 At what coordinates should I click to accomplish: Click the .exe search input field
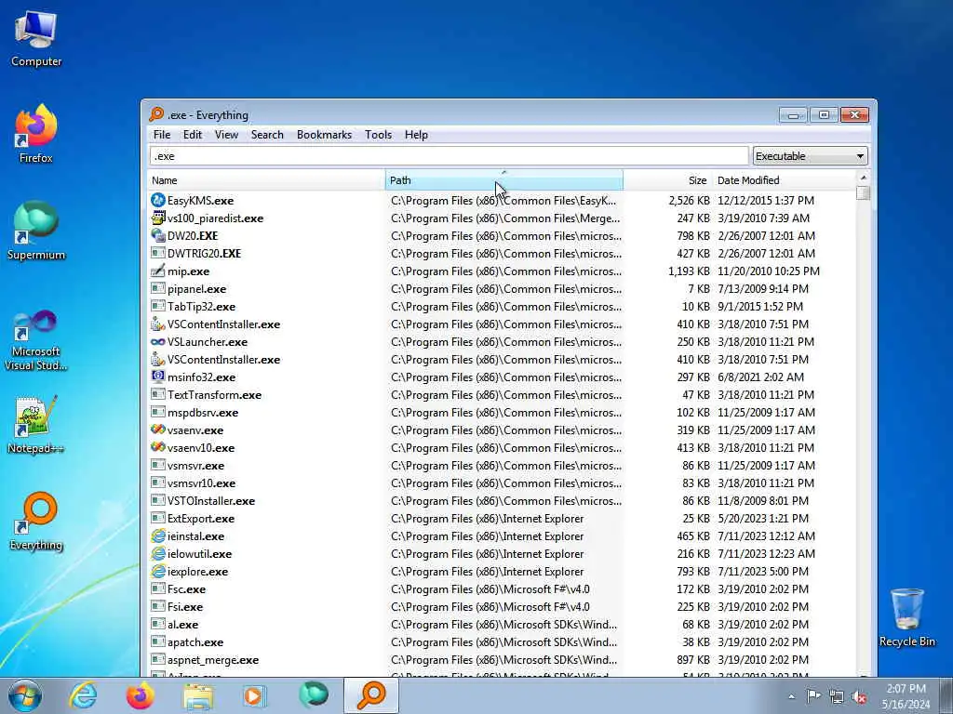[x=450, y=156]
